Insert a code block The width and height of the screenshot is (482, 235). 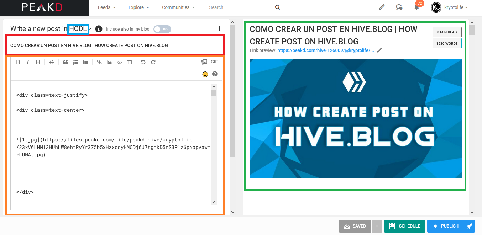coord(120,62)
